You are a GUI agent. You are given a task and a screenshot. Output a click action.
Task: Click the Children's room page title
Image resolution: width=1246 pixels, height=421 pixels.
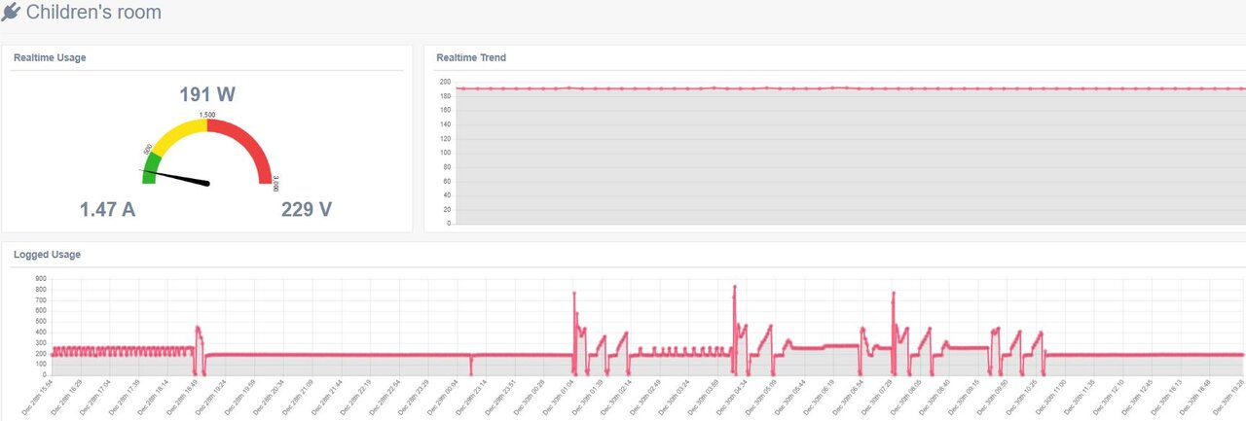pos(93,13)
